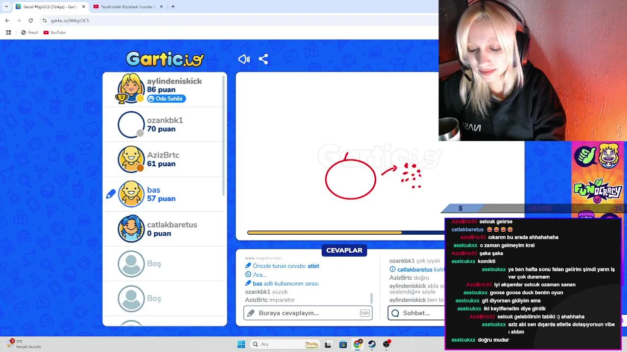Click the CEVAPLAR tab header
The height and width of the screenshot is (352, 627).
tap(344, 250)
